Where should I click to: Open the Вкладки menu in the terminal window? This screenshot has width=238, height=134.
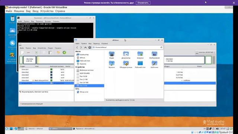pos(48,21)
